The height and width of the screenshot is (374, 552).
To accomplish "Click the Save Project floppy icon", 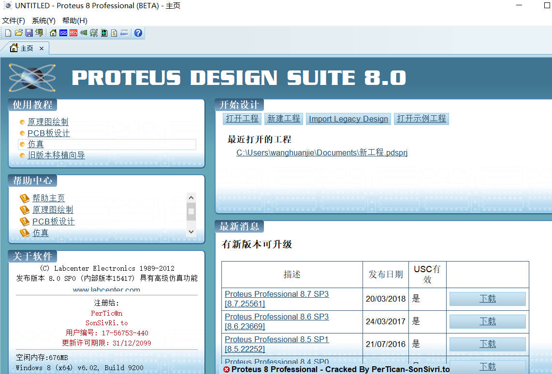I will point(29,33).
